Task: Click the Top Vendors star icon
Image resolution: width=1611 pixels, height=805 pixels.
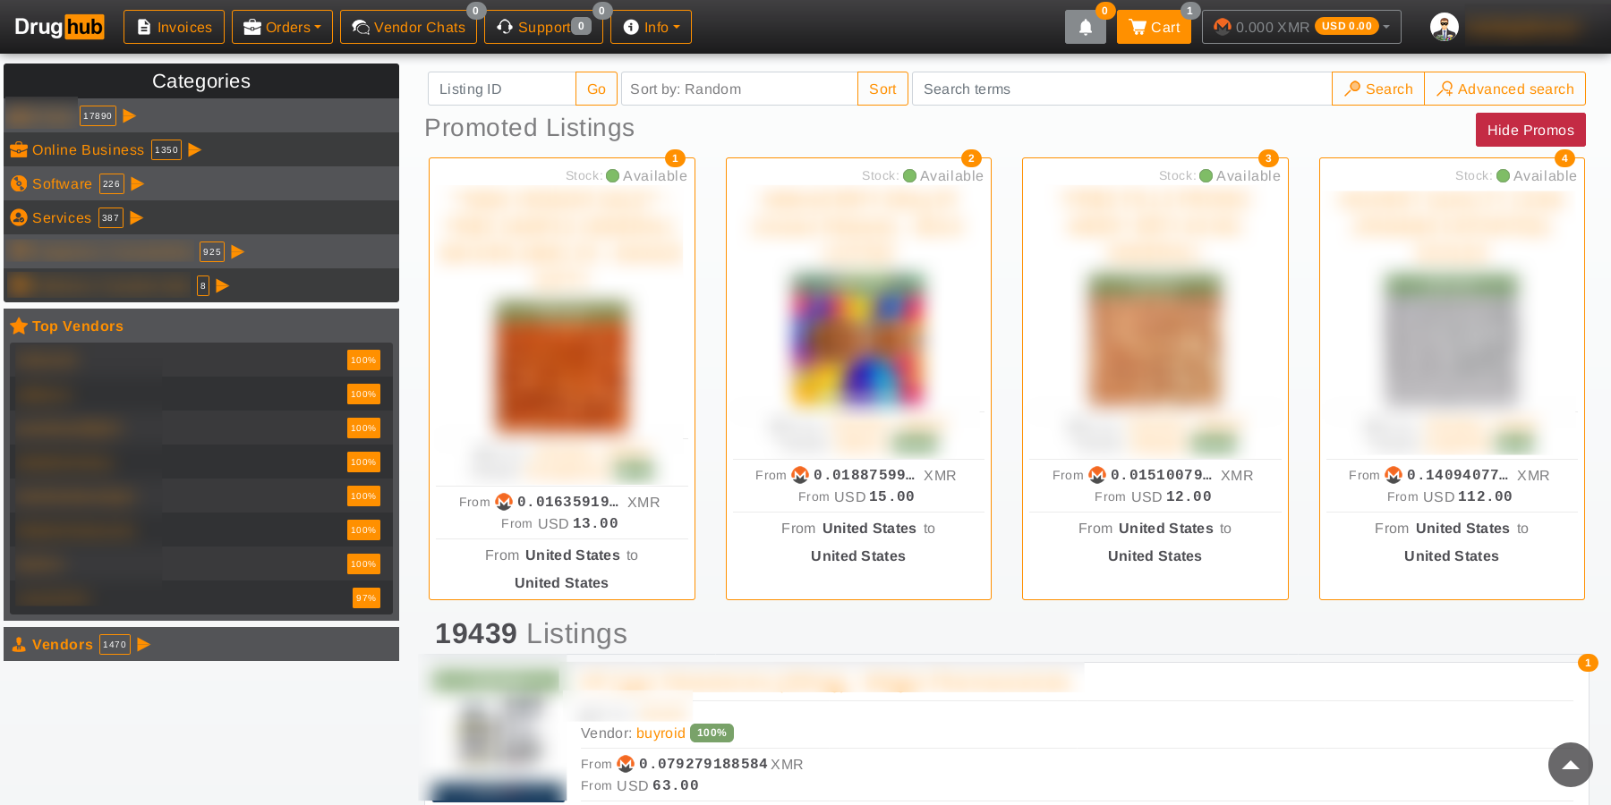Action: [19, 326]
